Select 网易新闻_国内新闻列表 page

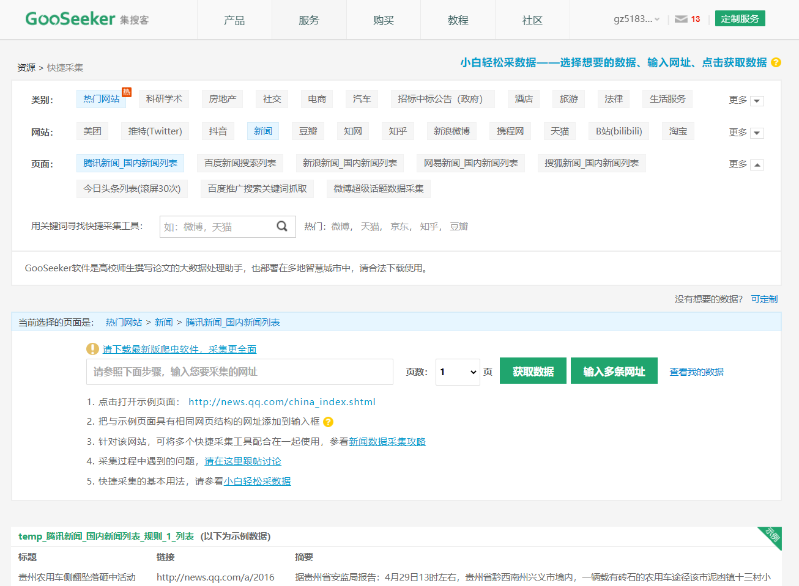click(x=471, y=163)
